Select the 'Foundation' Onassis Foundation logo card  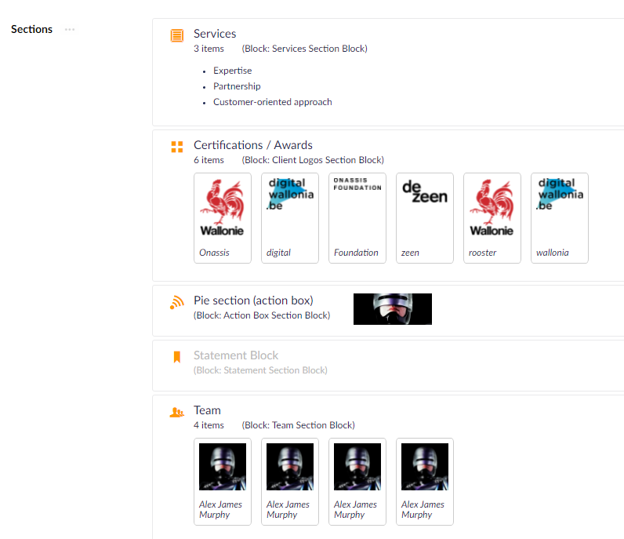click(357, 217)
